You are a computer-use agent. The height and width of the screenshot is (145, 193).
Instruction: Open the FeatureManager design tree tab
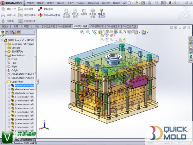coord(3,32)
